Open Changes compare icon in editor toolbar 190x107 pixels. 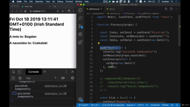pyautogui.click(x=166, y=9)
